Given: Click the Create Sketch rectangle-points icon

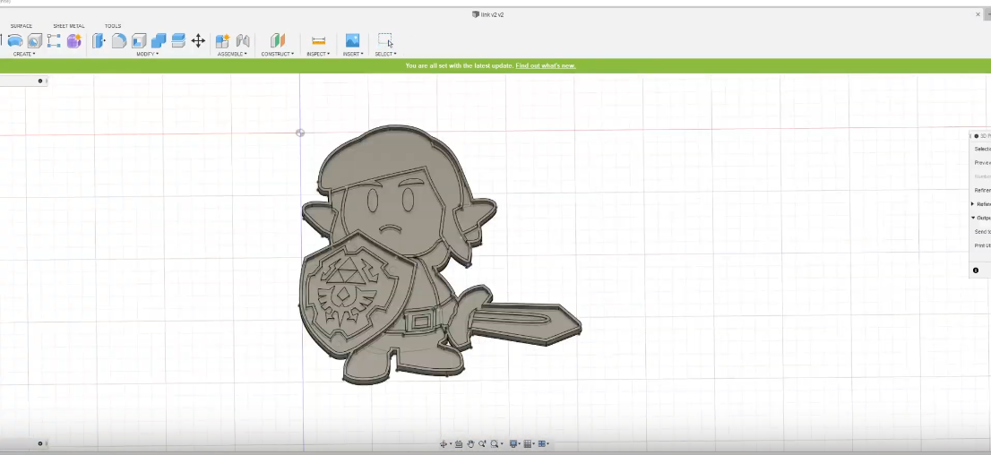Looking at the screenshot, I should pyautogui.click(x=54, y=41).
